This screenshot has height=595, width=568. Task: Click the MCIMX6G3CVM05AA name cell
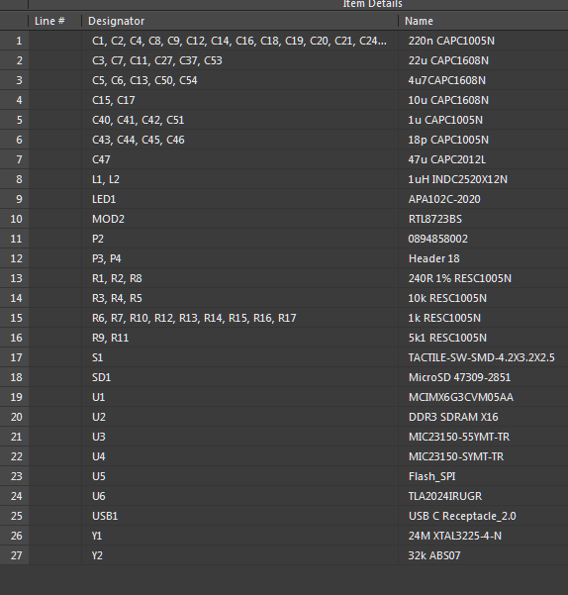484,397
